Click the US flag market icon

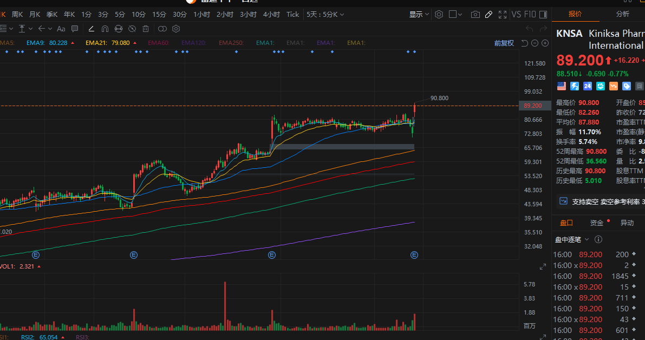point(562,86)
